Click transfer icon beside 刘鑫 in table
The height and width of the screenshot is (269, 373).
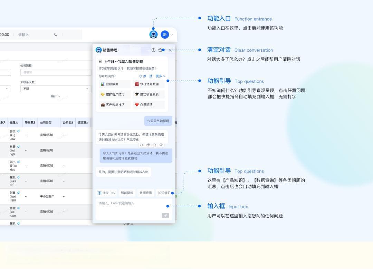pos(18,193)
